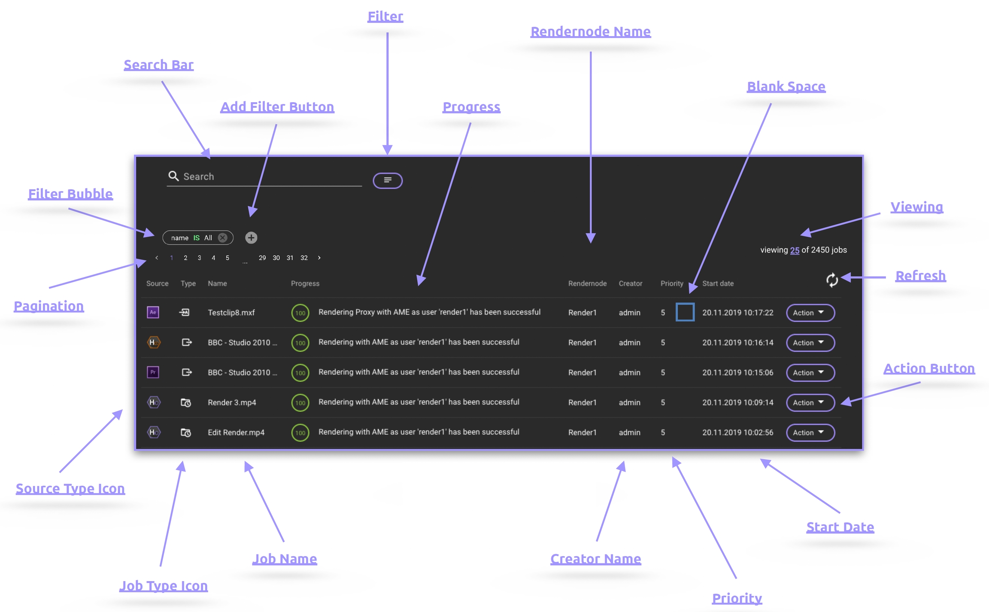Expand the Action dropdown for Edit Render.mp4
The width and height of the screenshot is (989, 612).
coord(810,432)
